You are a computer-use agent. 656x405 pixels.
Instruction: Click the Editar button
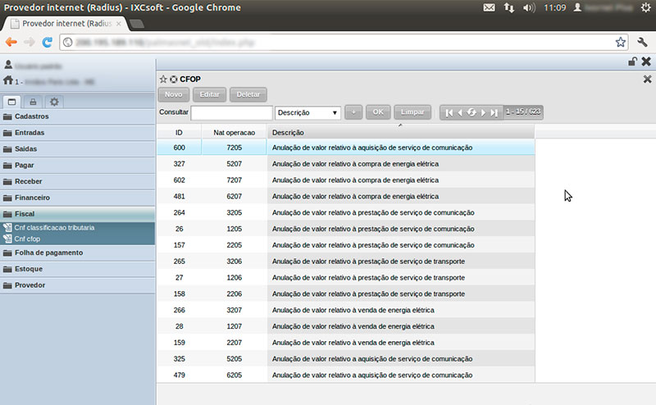[x=209, y=94]
